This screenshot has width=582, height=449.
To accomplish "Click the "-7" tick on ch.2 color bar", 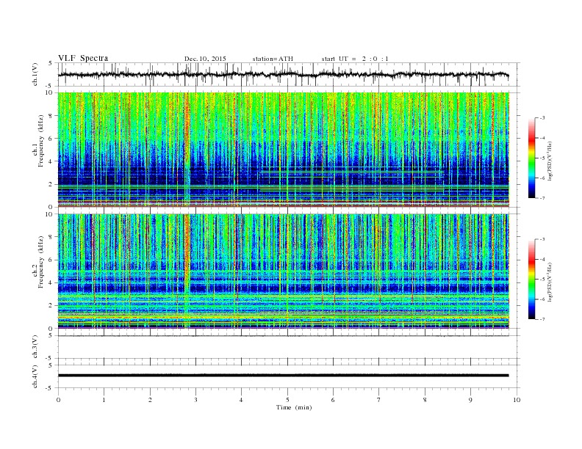I will [542, 319].
